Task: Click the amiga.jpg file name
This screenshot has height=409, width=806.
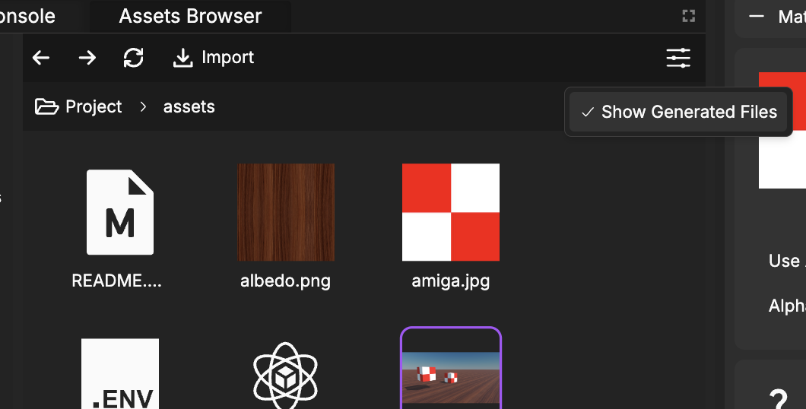Action: (451, 281)
